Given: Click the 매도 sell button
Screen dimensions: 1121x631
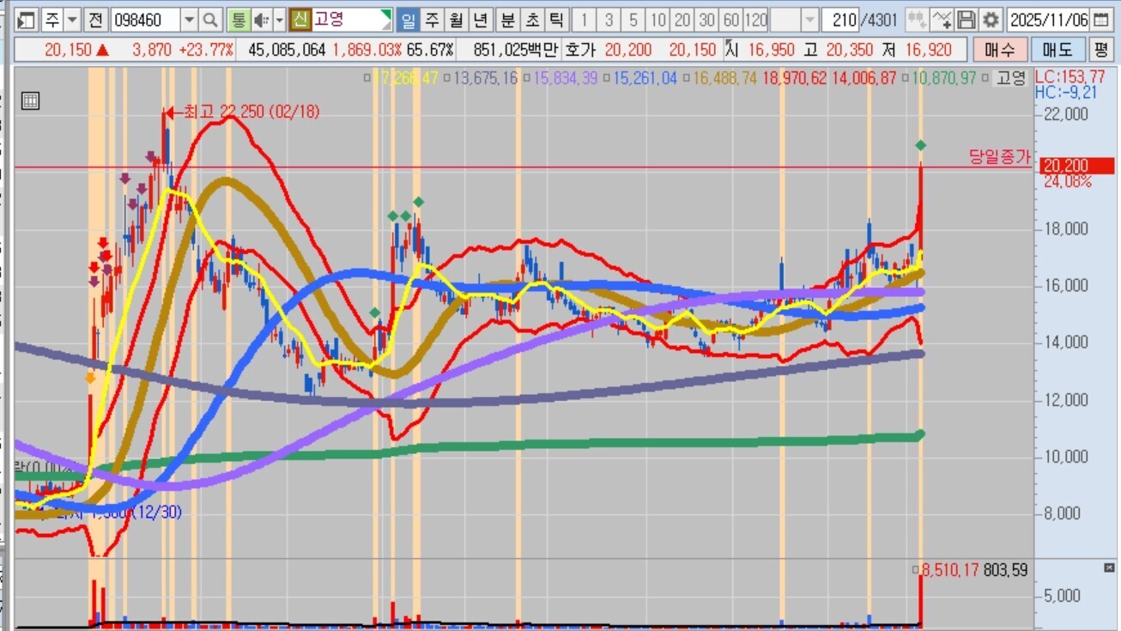Looking at the screenshot, I should (1057, 50).
